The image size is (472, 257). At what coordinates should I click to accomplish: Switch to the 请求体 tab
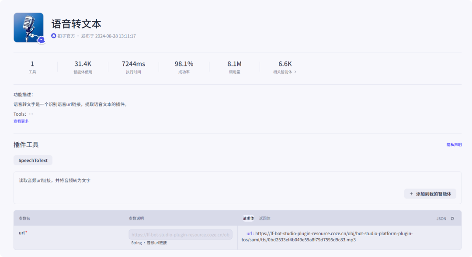[248, 218]
